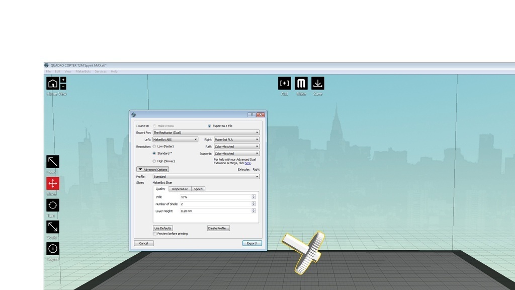Zoom out with the minus button

pyautogui.click(x=63, y=87)
